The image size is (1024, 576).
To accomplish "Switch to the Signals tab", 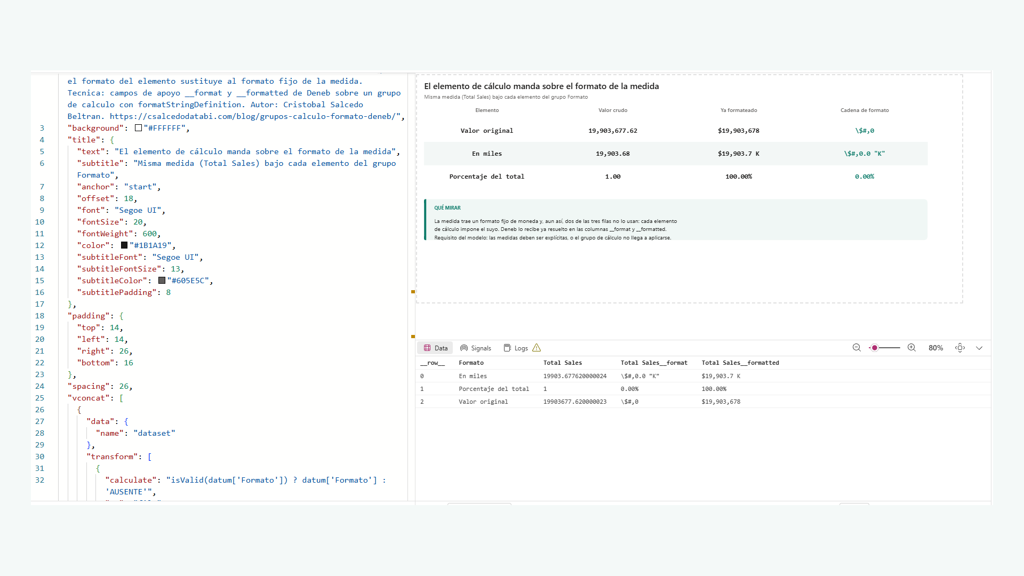I will point(475,348).
